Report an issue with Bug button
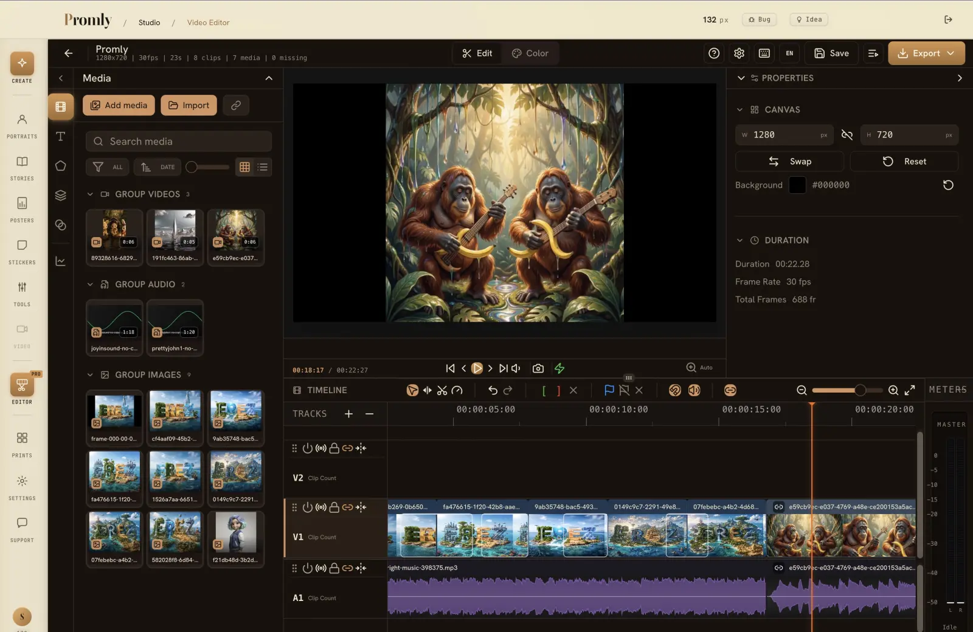 [x=759, y=19]
